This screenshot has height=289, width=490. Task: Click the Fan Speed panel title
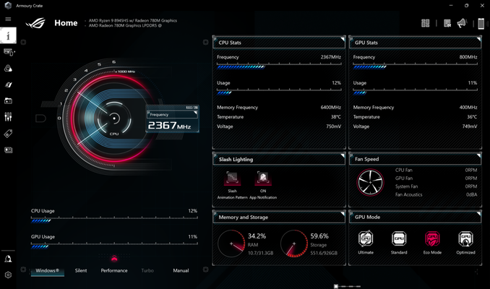tap(366, 159)
